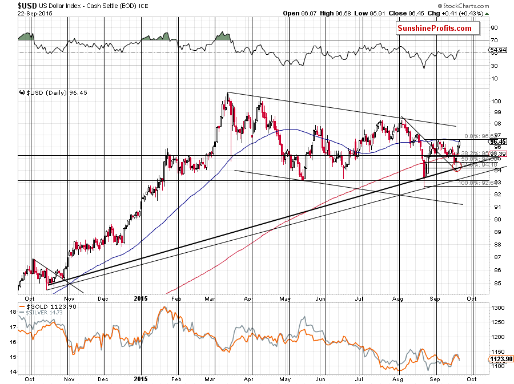
Task: Click 'Jun' on the price chart time axis
Action: click(x=320, y=299)
